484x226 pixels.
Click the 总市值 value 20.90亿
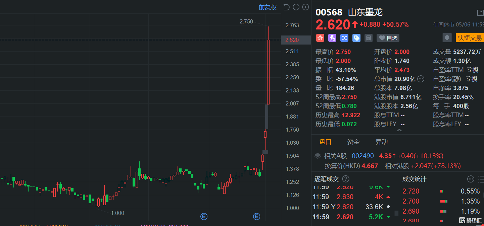pyautogui.click(x=405, y=79)
